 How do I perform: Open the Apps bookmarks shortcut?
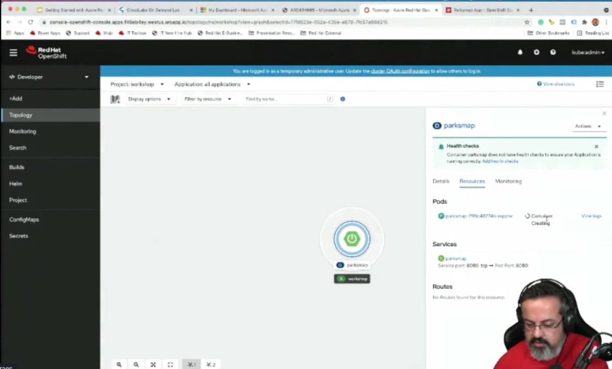click(15, 33)
